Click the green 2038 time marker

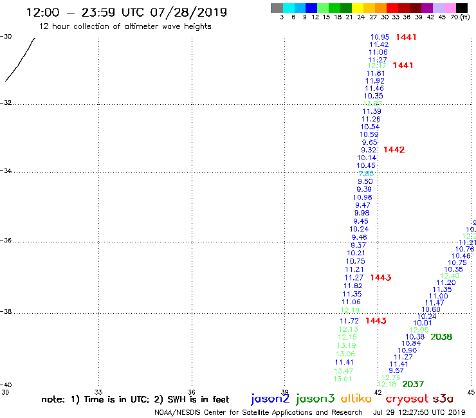coord(441,337)
